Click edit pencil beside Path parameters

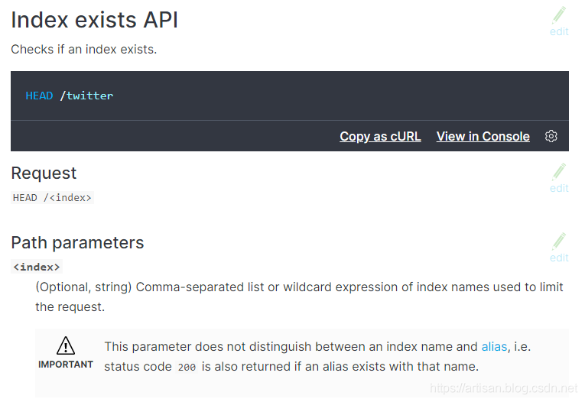coord(559,242)
